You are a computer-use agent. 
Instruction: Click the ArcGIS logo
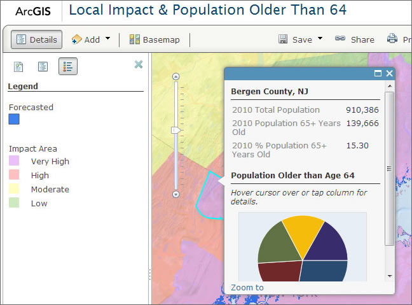pos(33,11)
